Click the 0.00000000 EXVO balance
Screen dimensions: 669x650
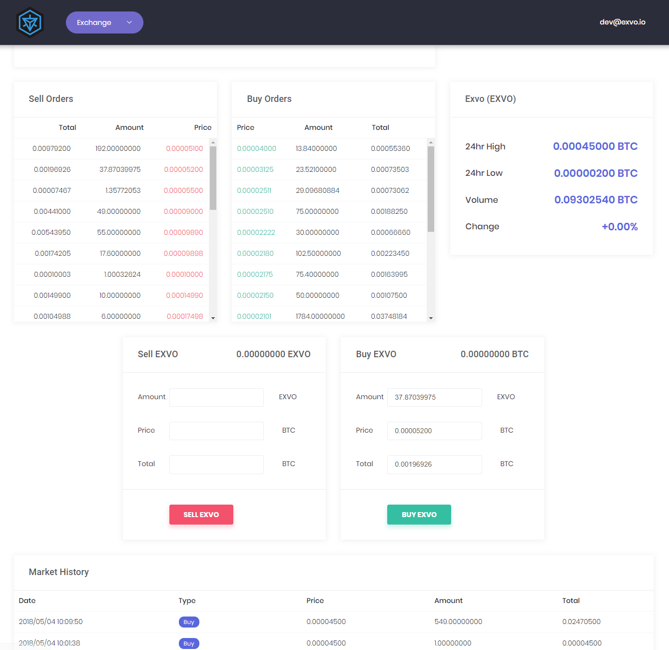[273, 354]
